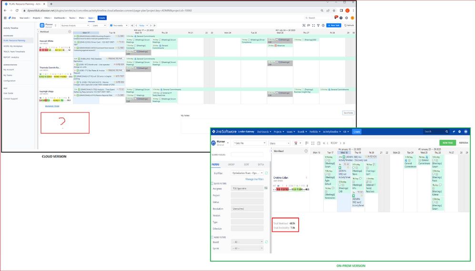Image resolution: width=476 pixels, height=271 pixels.
Task: Bookmark page with star icon in browser
Action: pyautogui.click(x=334, y=10)
